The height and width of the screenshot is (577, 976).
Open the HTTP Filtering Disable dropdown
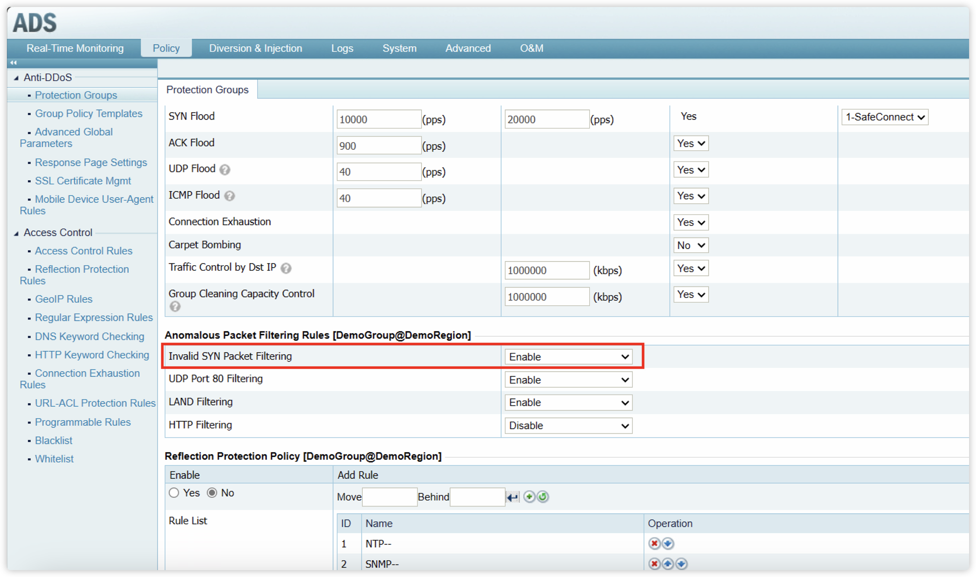click(568, 426)
